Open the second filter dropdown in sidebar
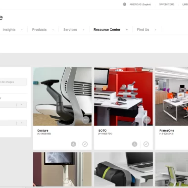The image size is (188, 188). click(13, 123)
